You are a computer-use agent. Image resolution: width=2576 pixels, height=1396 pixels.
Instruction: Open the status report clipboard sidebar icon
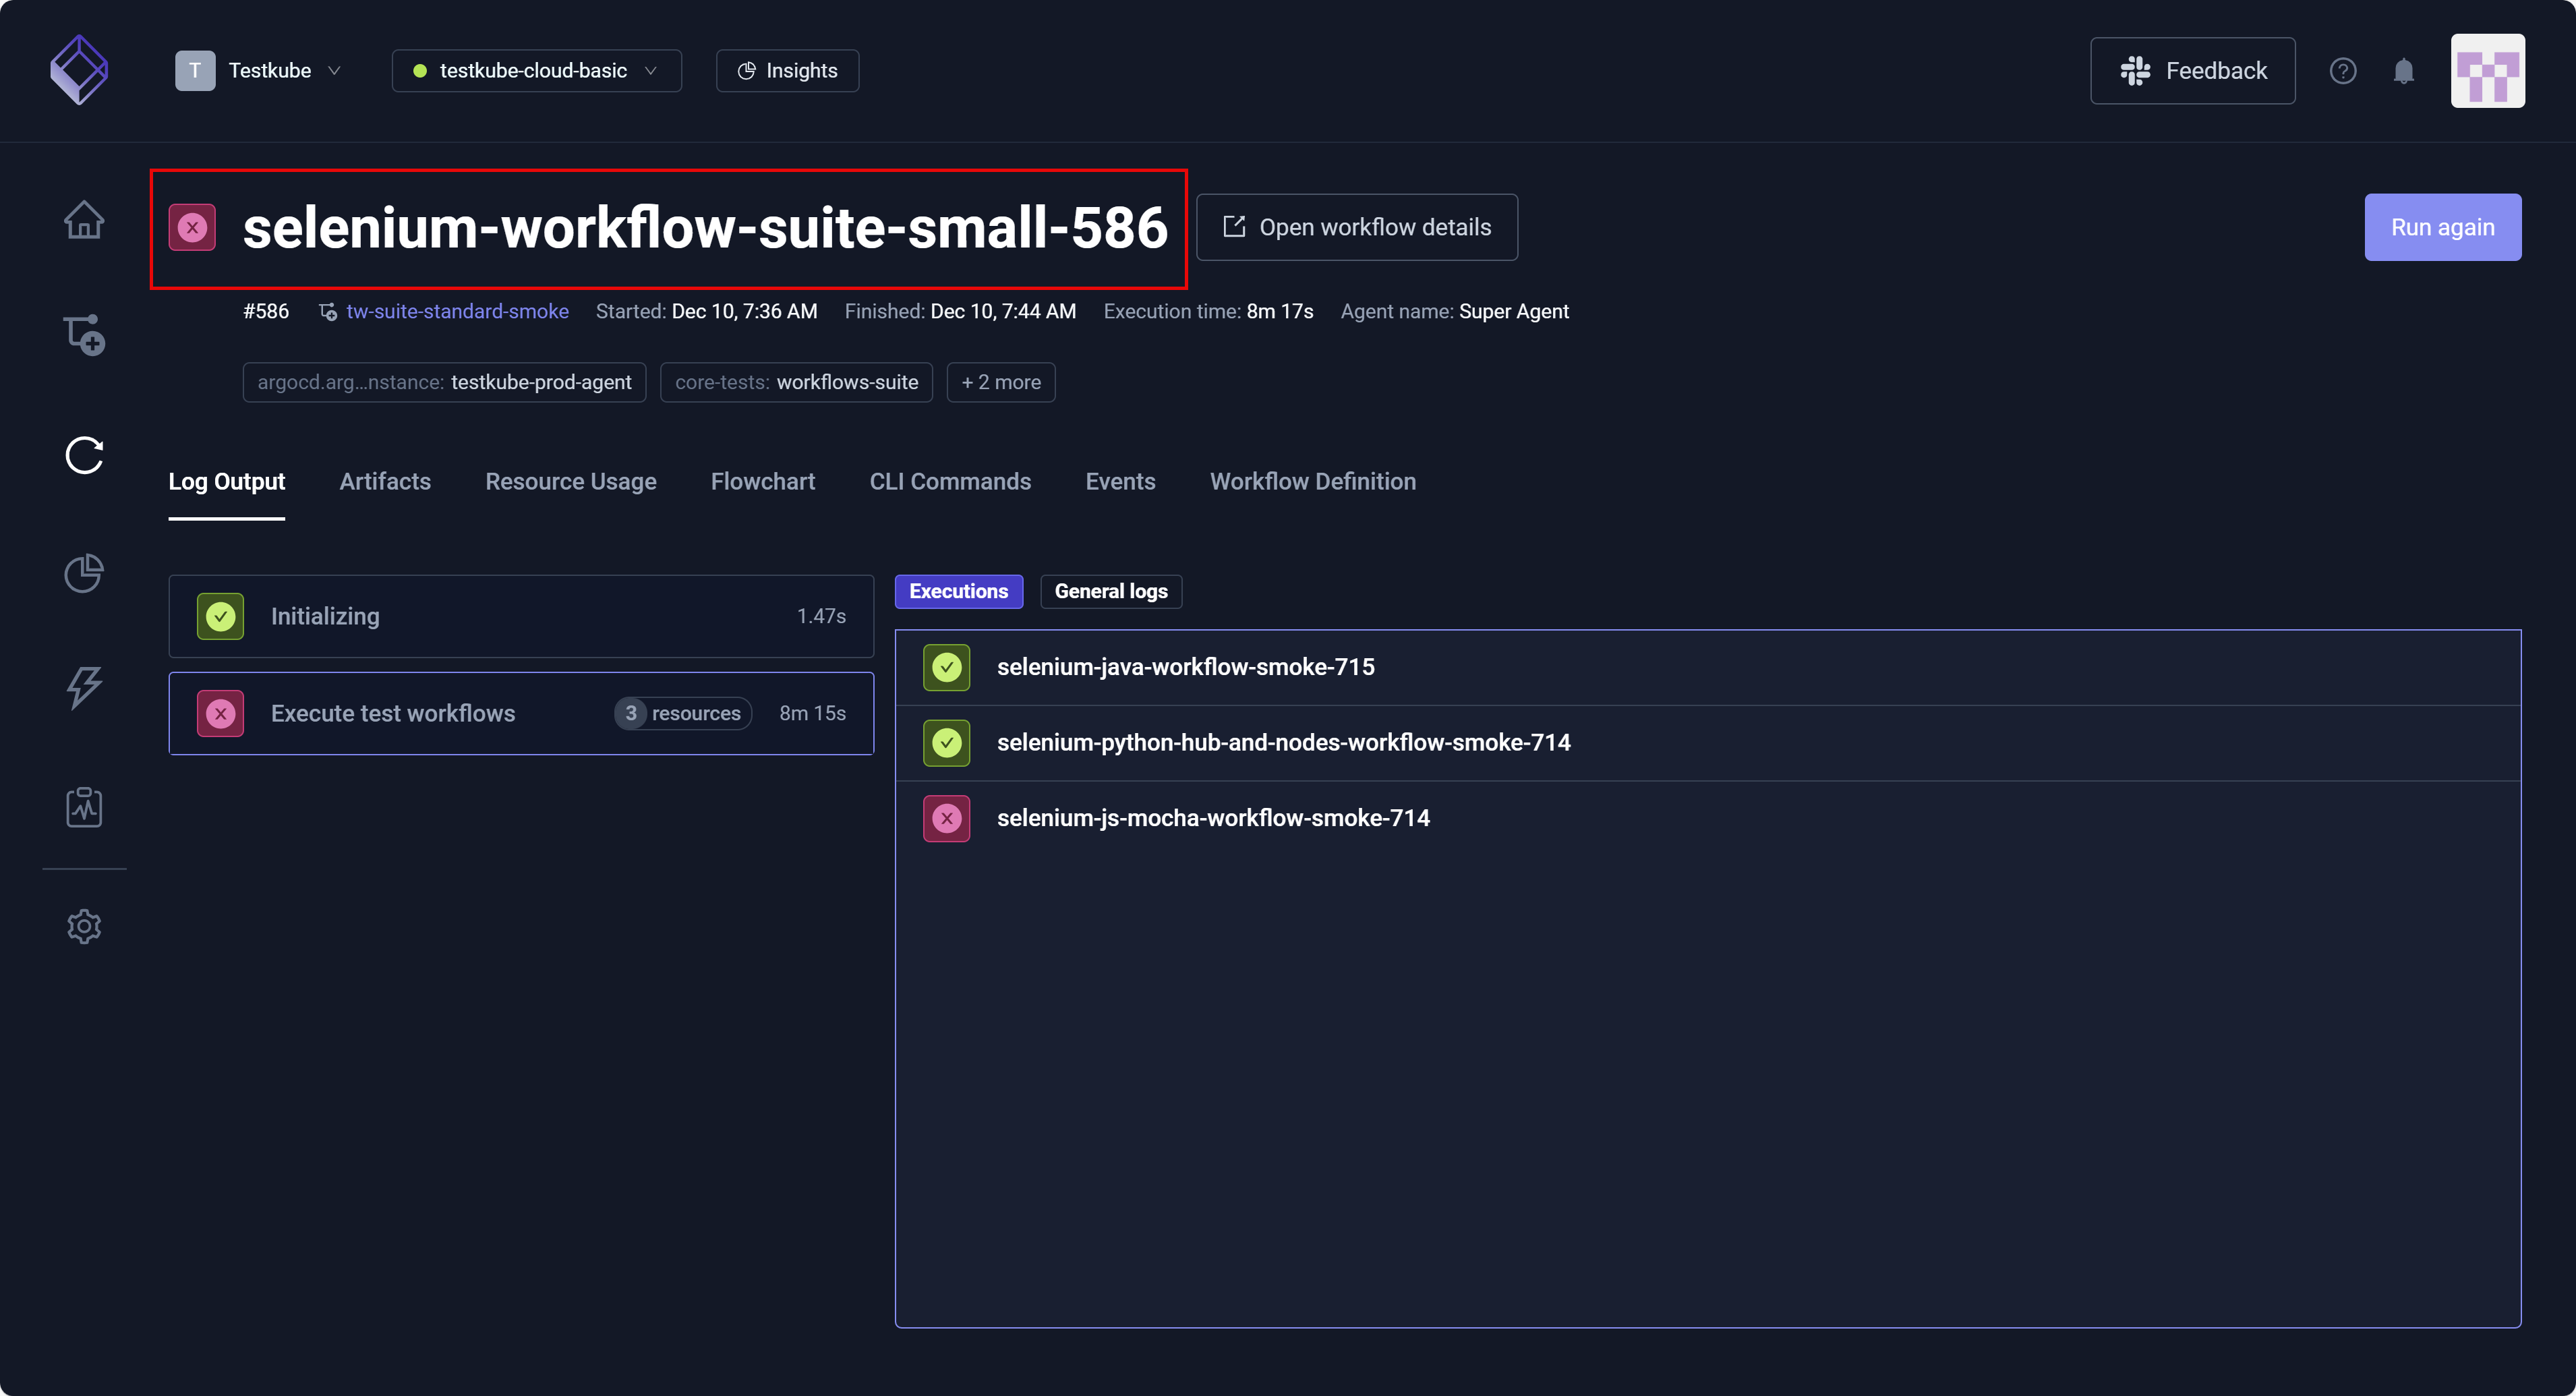click(x=84, y=807)
